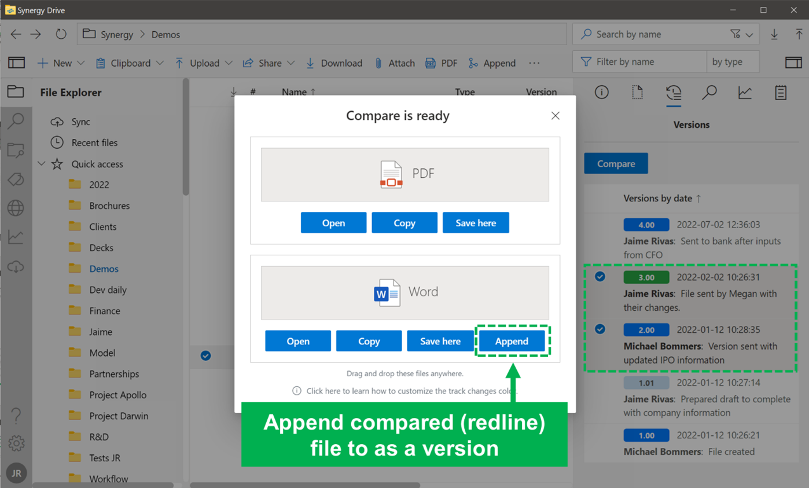Screen dimensions: 809x488
Task: Open the Word comparison file
Action: (298, 341)
